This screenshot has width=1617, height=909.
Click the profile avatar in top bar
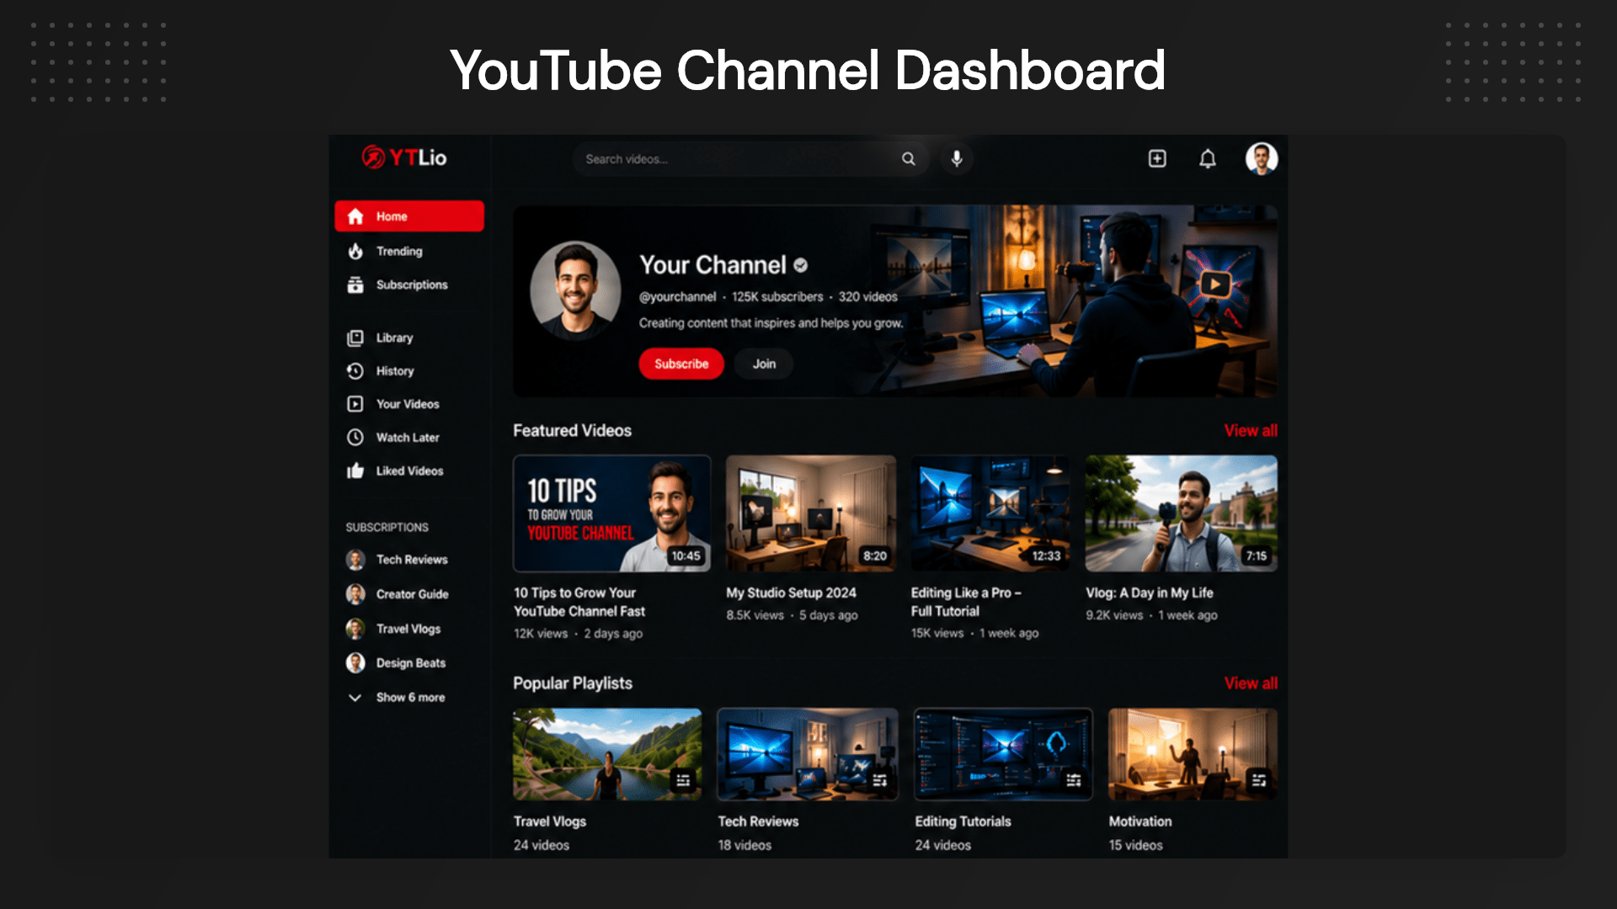point(1262,158)
